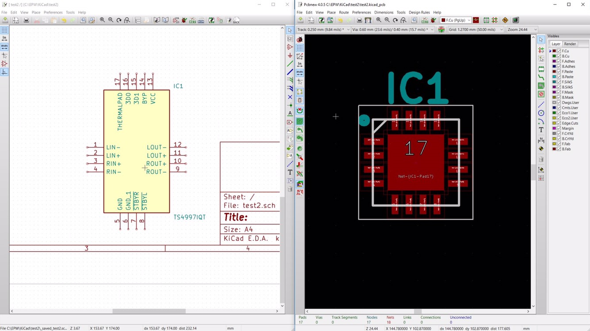Select place wire tool (green line)
The height and width of the screenshot is (331, 590).
click(x=290, y=64)
